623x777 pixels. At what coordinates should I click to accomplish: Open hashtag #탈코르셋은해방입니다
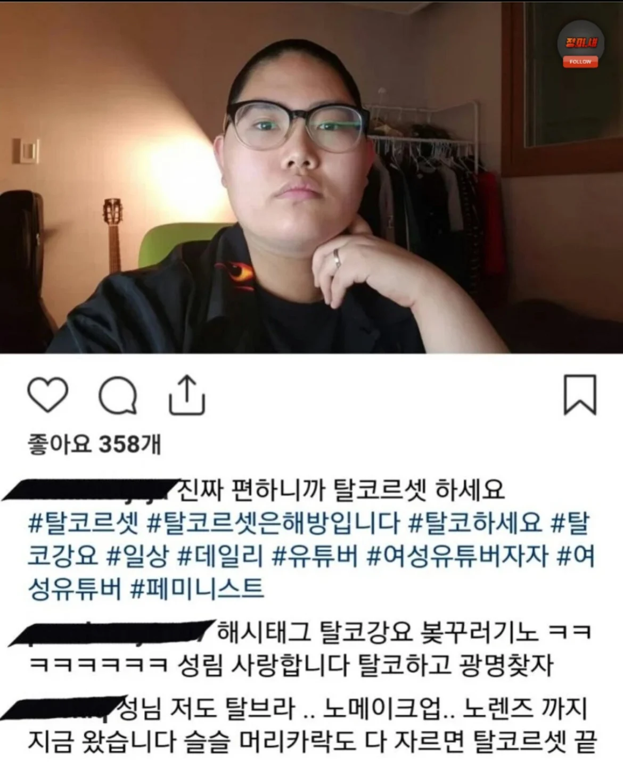pos(273,523)
